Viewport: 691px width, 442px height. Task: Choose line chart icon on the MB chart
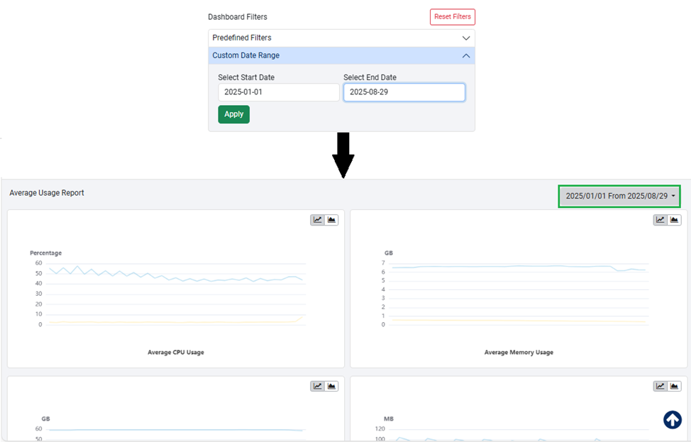tap(660, 386)
